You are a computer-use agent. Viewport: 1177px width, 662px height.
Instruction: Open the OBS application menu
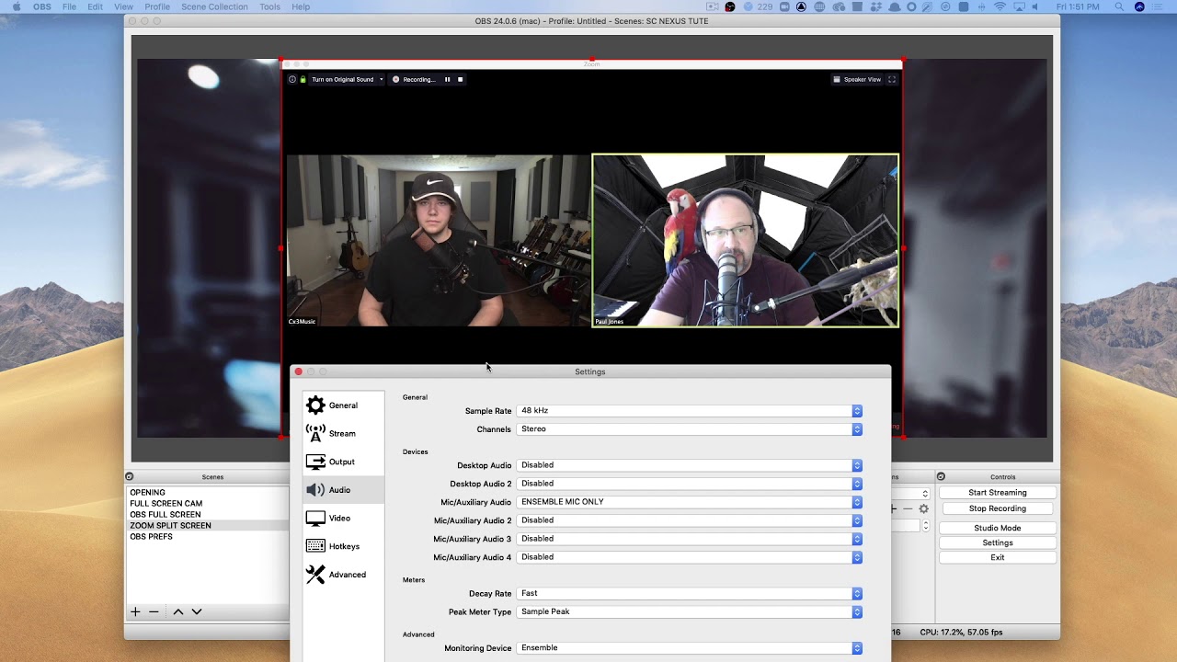click(x=42, y=6)
